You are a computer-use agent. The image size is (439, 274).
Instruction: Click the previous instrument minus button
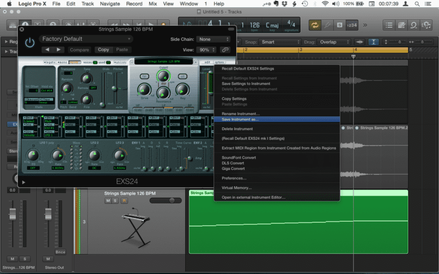click(x=131, y=62)
